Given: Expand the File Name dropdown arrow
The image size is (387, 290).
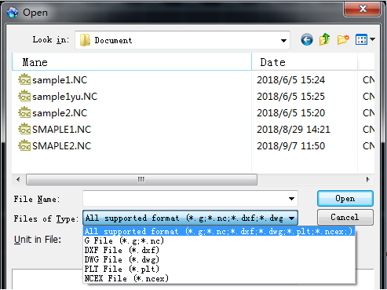Looking at the screenshot, I should (x=291, y=199).
